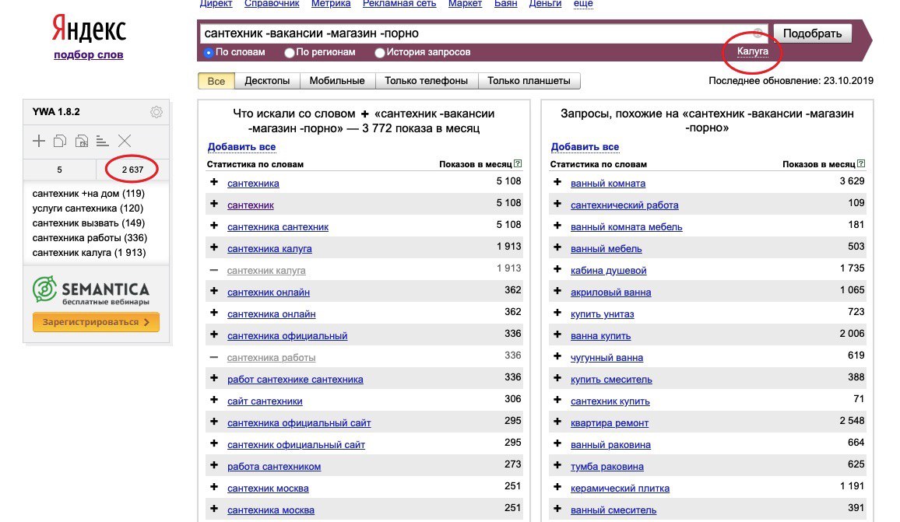Click the YWA total frequency «2 637»
Screen dimensions: 900x522
pyautogui.click(x=132, y=170)
